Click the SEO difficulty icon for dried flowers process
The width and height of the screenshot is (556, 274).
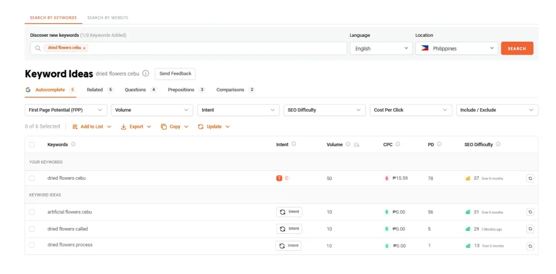(467, 246)
